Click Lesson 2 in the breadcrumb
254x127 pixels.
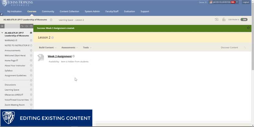[80, 20]
